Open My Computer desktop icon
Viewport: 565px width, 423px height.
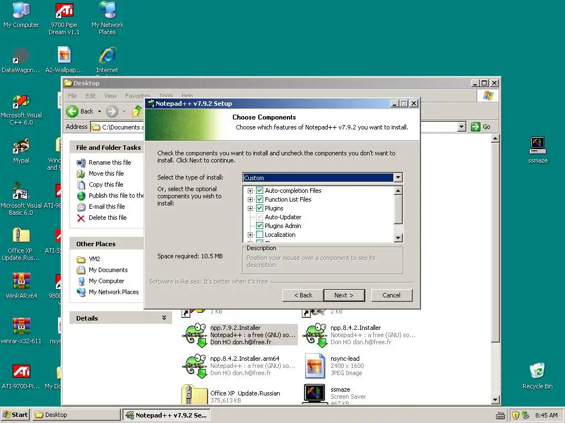tap(21, 14)
